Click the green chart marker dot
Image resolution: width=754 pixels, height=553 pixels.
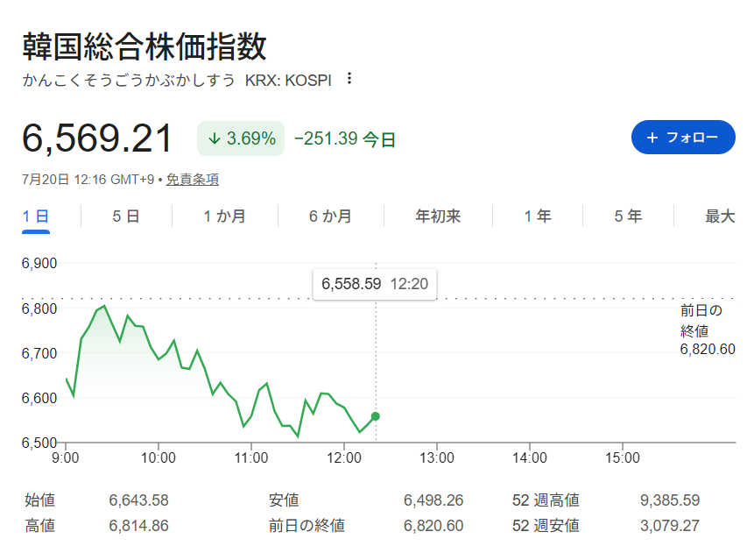pyautogui.click(x=376, y=416)
